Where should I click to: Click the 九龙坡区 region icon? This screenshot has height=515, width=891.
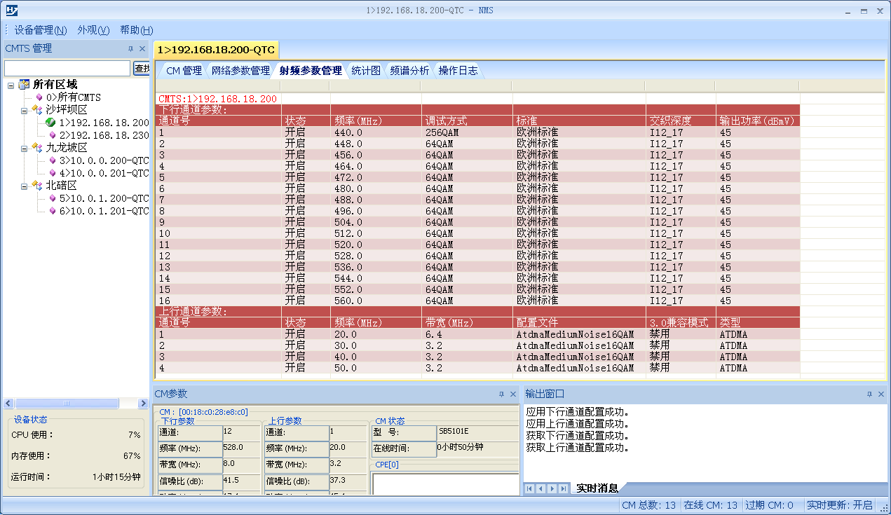[x=38, y=148]
